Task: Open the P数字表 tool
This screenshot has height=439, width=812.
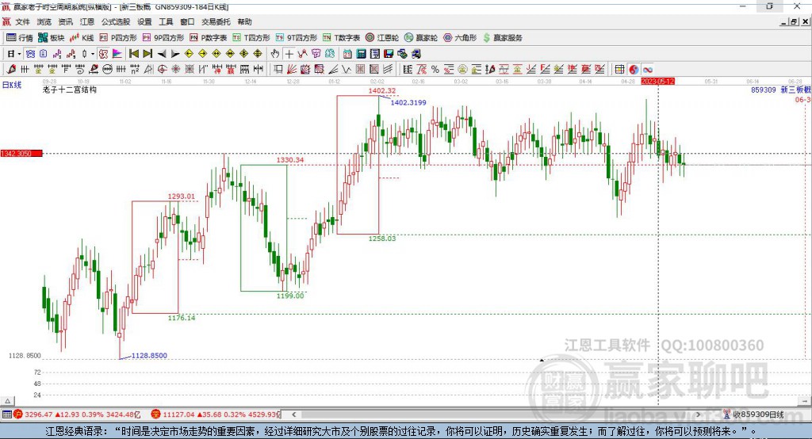Action: (x=209, y=37)
